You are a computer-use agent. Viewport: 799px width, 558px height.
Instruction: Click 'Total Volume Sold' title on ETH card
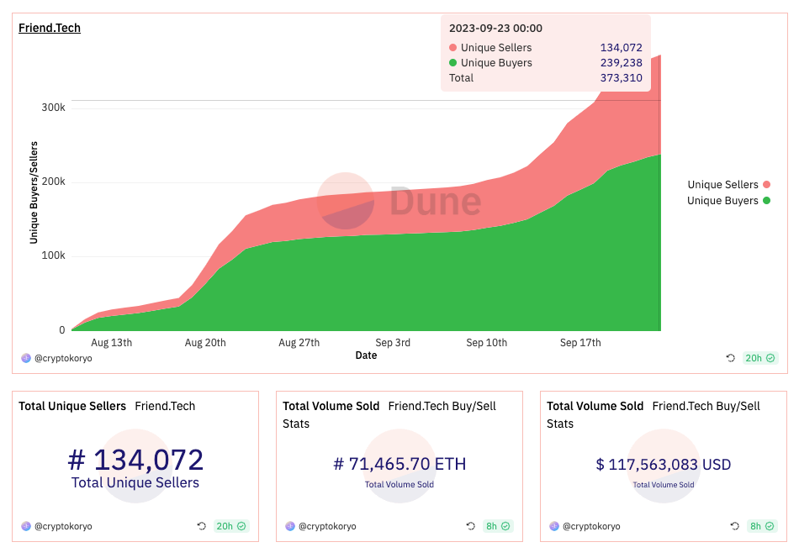coord(331,406)
